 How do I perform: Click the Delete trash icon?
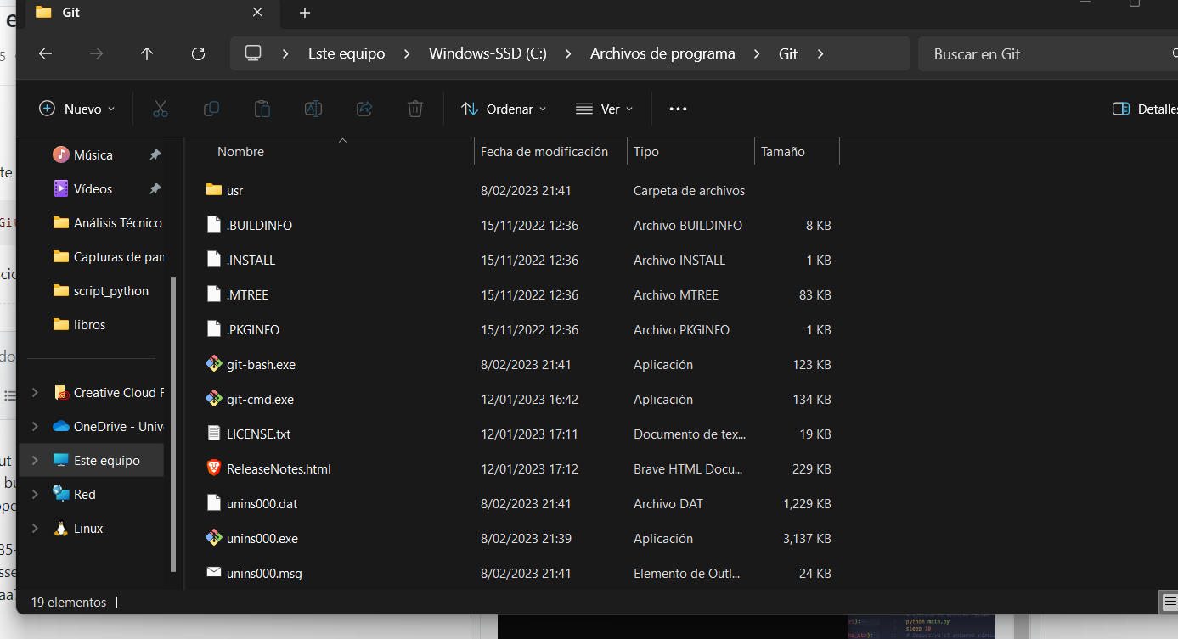pos(415,109)
